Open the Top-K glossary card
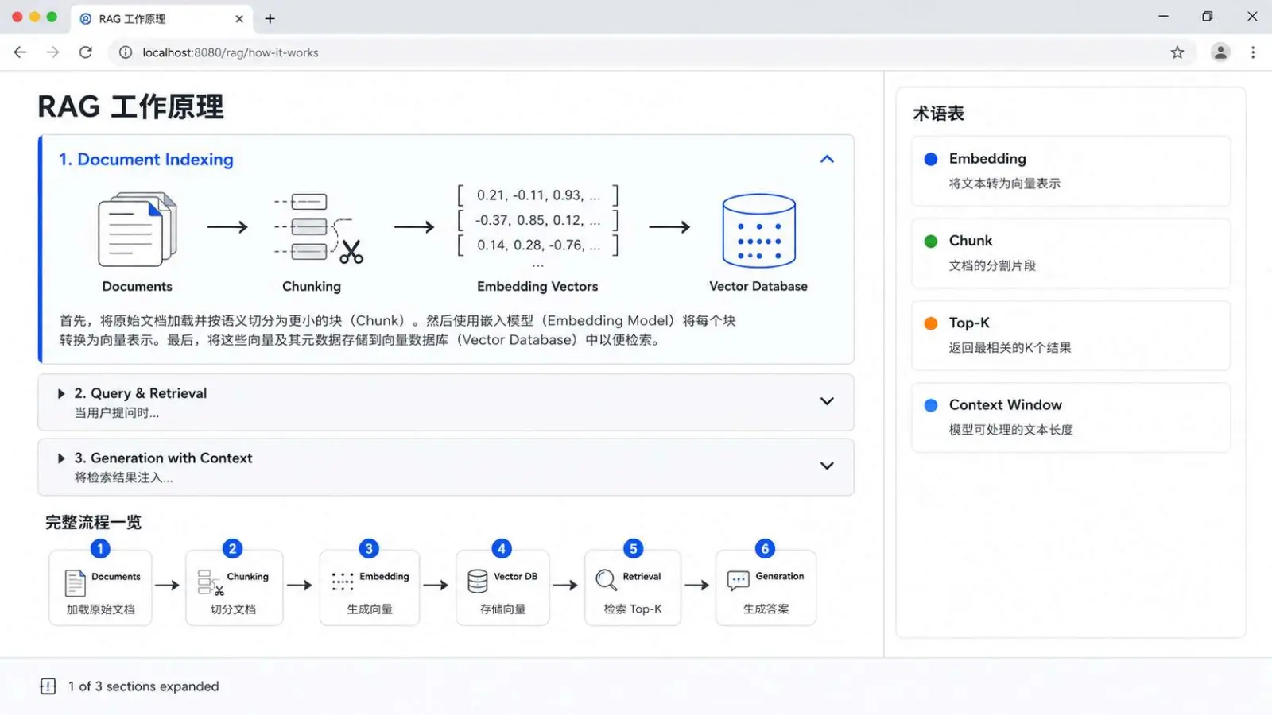This screenshot has width=1272, height=715. tap(1071, 335)
